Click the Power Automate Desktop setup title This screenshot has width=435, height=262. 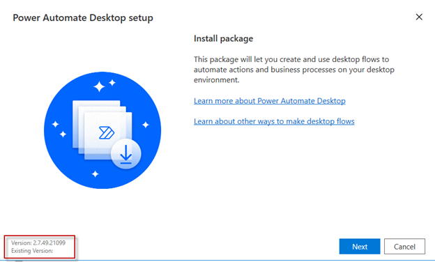tap(83, 17)
